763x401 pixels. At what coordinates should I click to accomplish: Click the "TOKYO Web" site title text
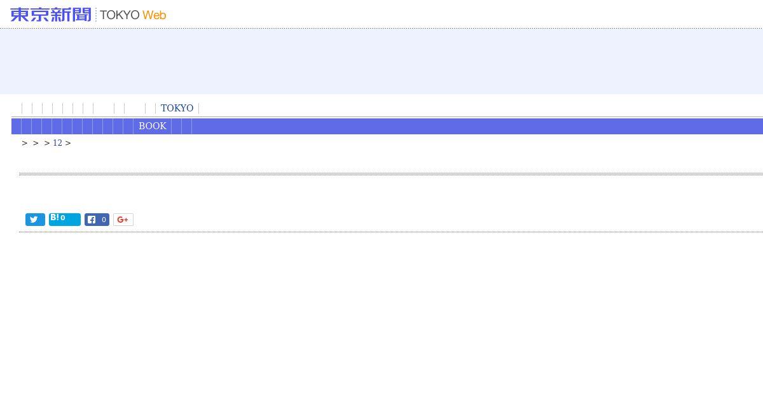coord(133,15)
